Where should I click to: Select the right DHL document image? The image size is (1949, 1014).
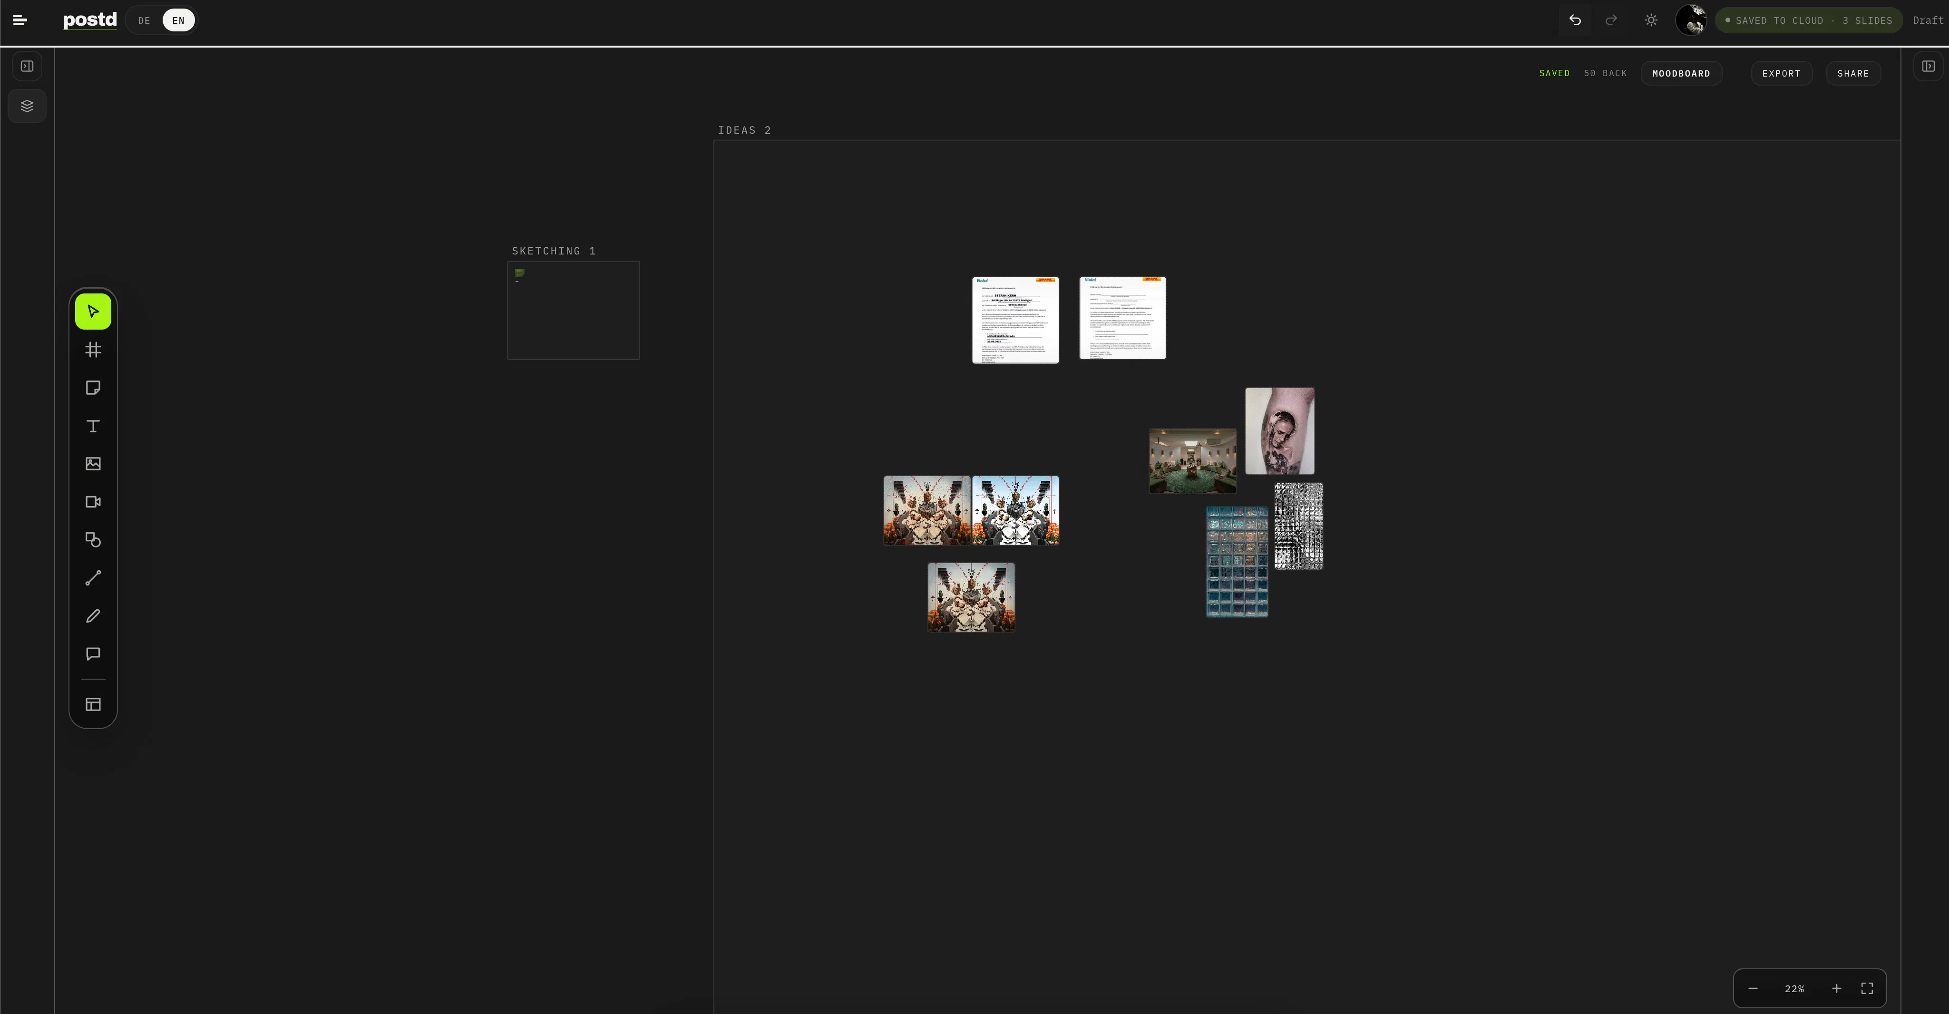pos(1123,318)
